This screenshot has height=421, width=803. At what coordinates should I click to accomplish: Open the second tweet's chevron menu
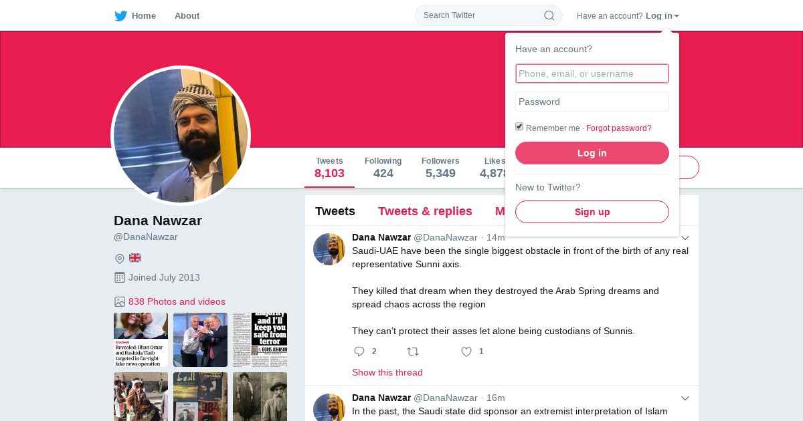pyautogui.click(x=685, y=398)
